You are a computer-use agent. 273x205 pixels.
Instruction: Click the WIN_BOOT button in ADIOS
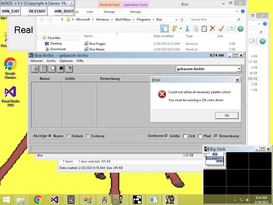point(64,11)
